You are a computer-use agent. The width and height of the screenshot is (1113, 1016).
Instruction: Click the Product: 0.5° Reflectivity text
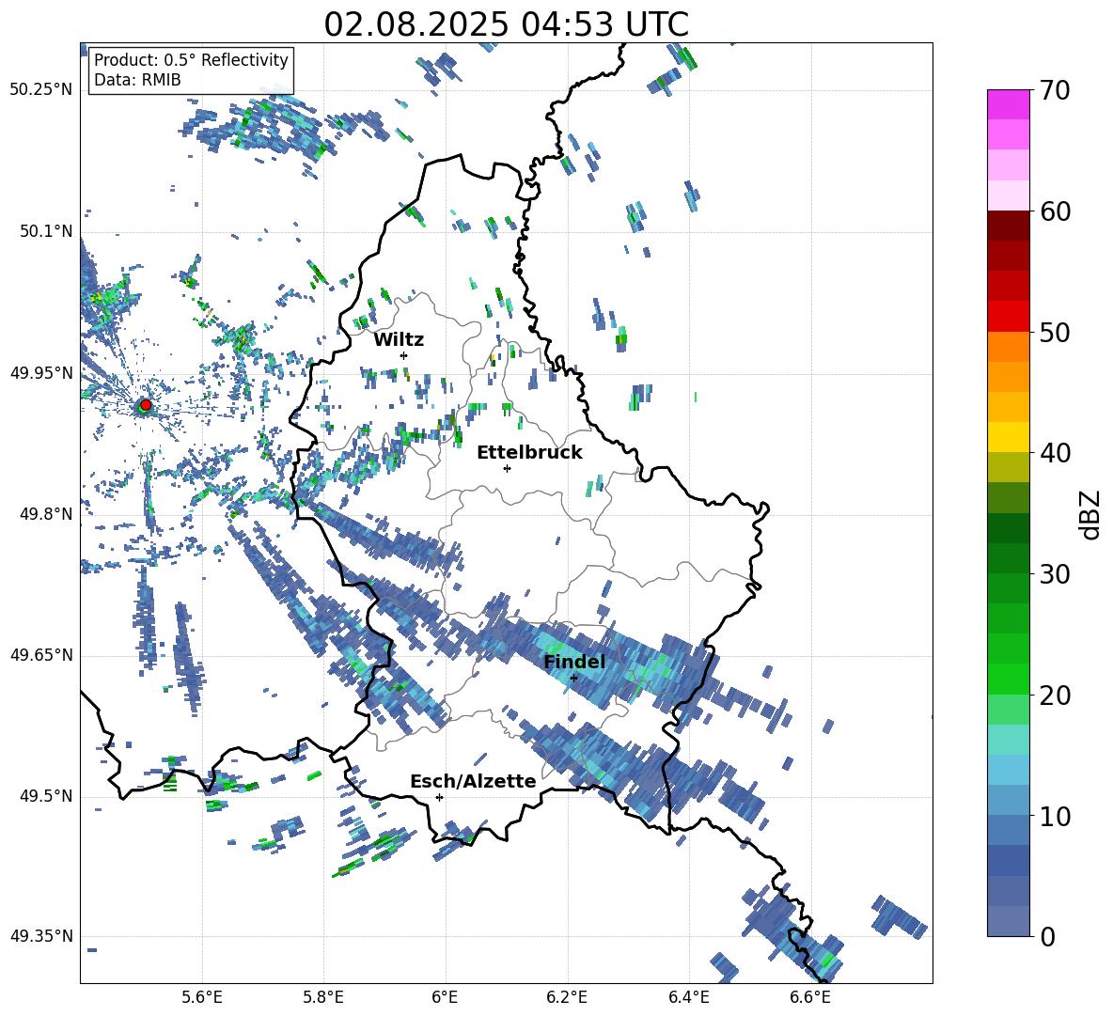tap(191, 60)
